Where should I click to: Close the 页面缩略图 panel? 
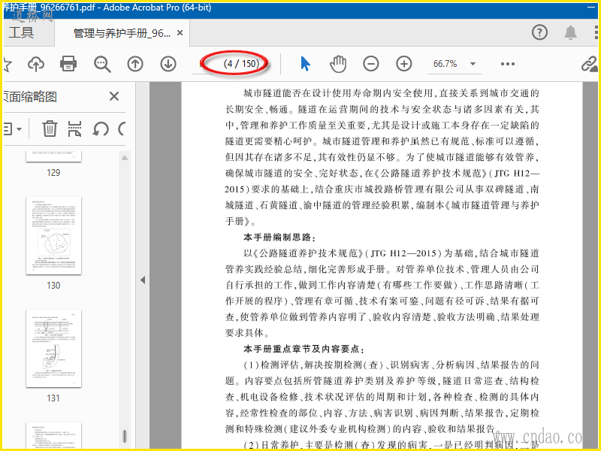coord(114,96)
